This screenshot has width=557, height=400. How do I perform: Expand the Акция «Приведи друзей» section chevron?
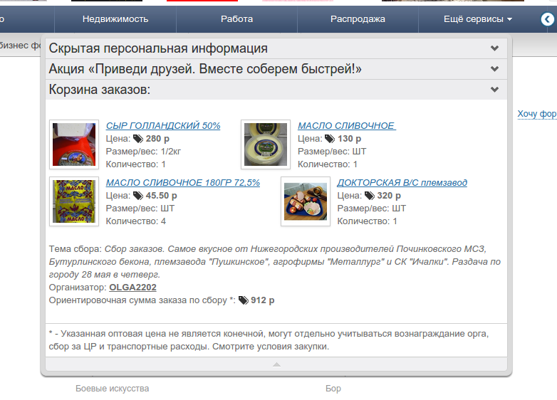pyautogui.click(x=494, y=69)
